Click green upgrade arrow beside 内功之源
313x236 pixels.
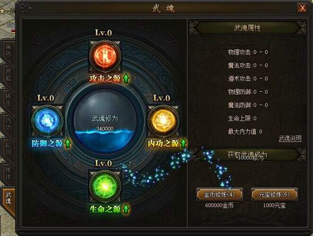pos(183,143)
